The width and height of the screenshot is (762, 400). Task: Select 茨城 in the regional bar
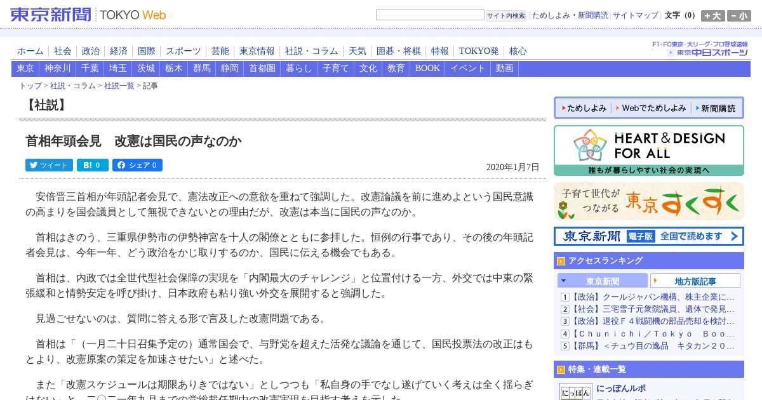[146, 69]
